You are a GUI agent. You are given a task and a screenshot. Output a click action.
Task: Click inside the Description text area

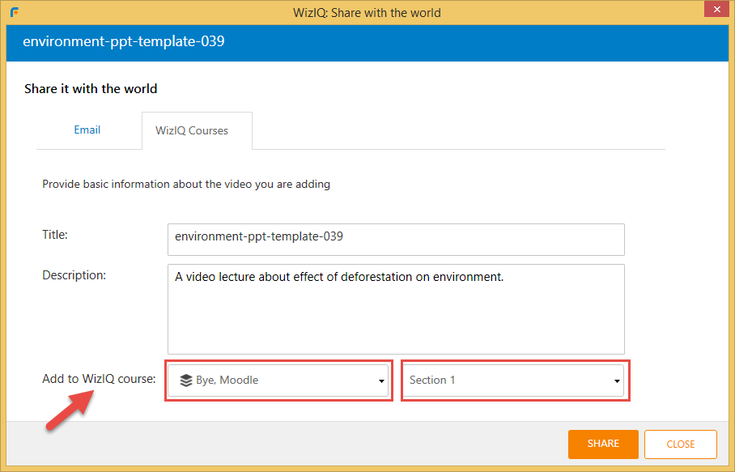pyautogui.click(x=396, y=309)
